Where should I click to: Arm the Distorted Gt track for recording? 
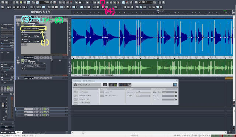(x=42, y=78)
